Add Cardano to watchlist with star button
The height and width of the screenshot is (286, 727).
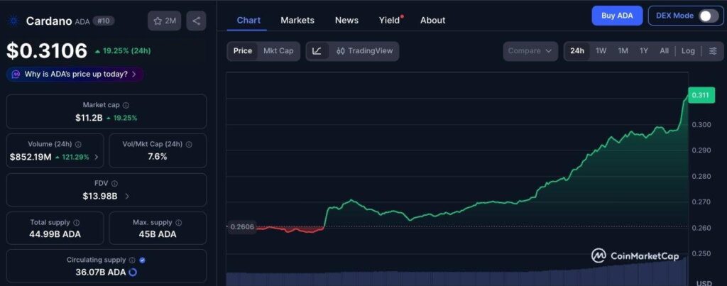click(x=164, y=21)
